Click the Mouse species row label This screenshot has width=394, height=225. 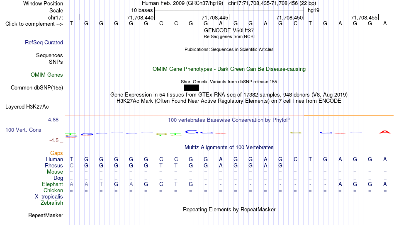pos(55,172)
